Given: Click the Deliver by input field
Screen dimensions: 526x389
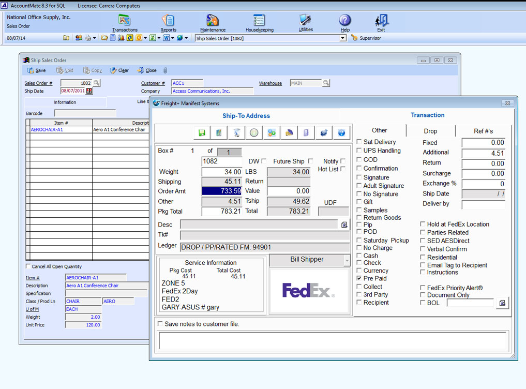Looking at the screenshot, I should coord(484,204).
